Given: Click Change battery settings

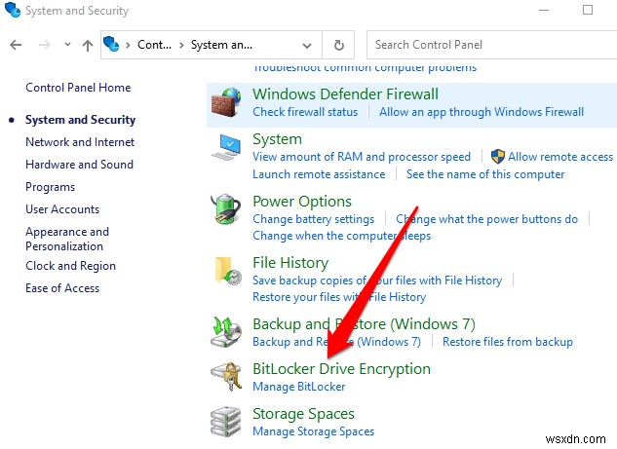Looking at the screenshot, I should [x=313, y=219].
